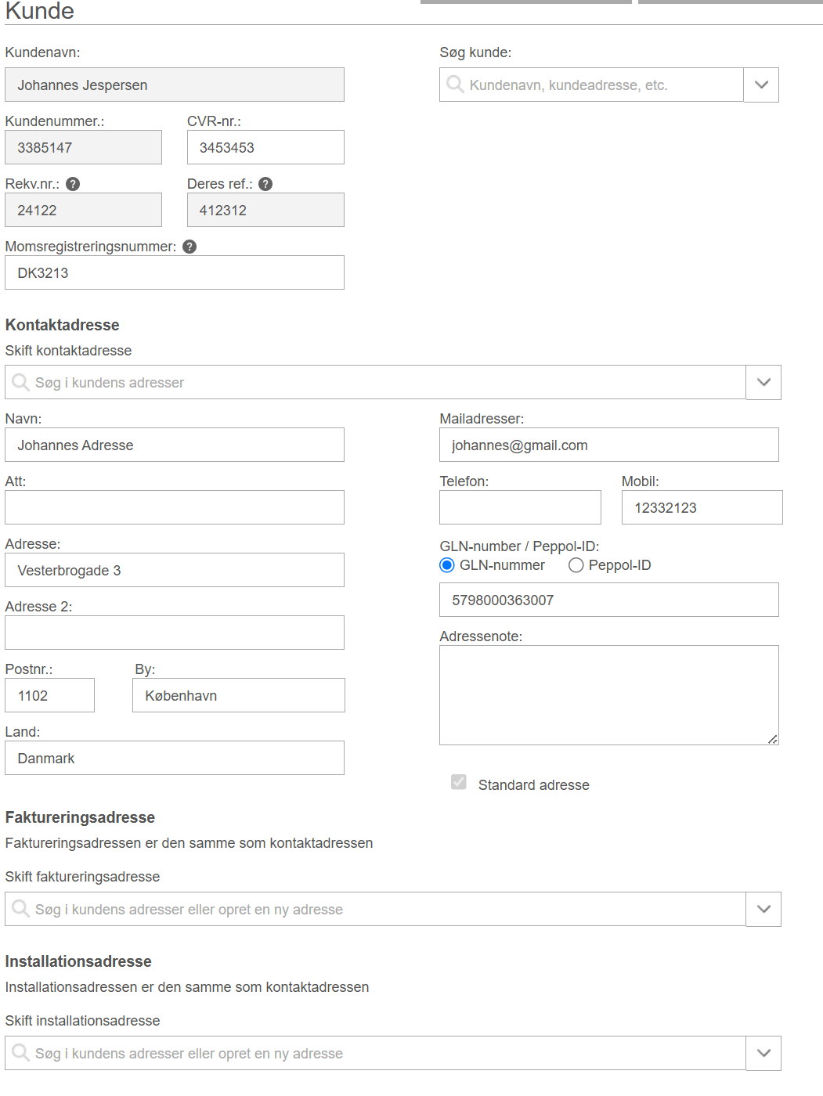Click the Mailadresser field with johannes@gmail.com
This screenshot has width=823, height=1096.
pyautogui.click(x=609, y=445)
